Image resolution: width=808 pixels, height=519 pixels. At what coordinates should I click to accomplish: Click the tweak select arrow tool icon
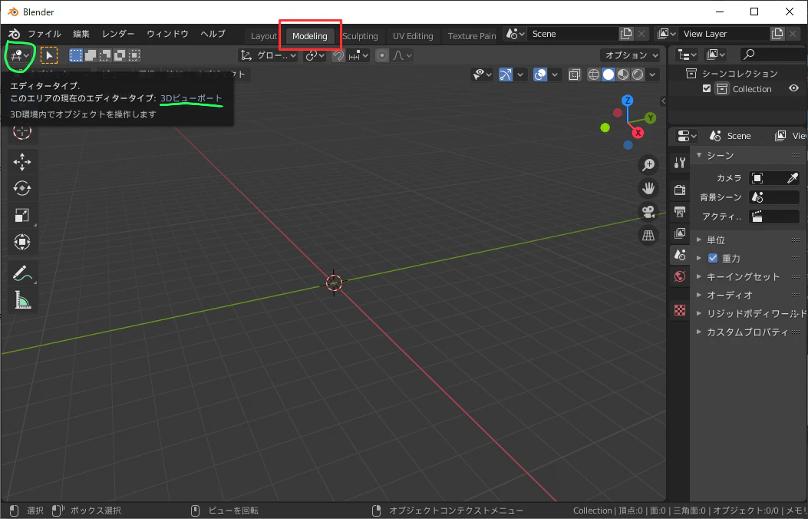(x=49, y=55)
